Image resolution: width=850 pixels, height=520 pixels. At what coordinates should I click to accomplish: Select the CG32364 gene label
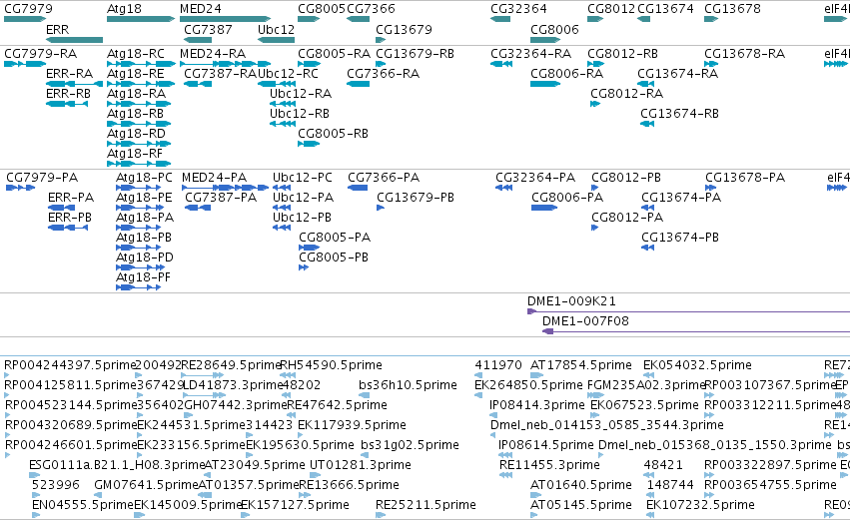pyautogui.click(x=518, y=9)
